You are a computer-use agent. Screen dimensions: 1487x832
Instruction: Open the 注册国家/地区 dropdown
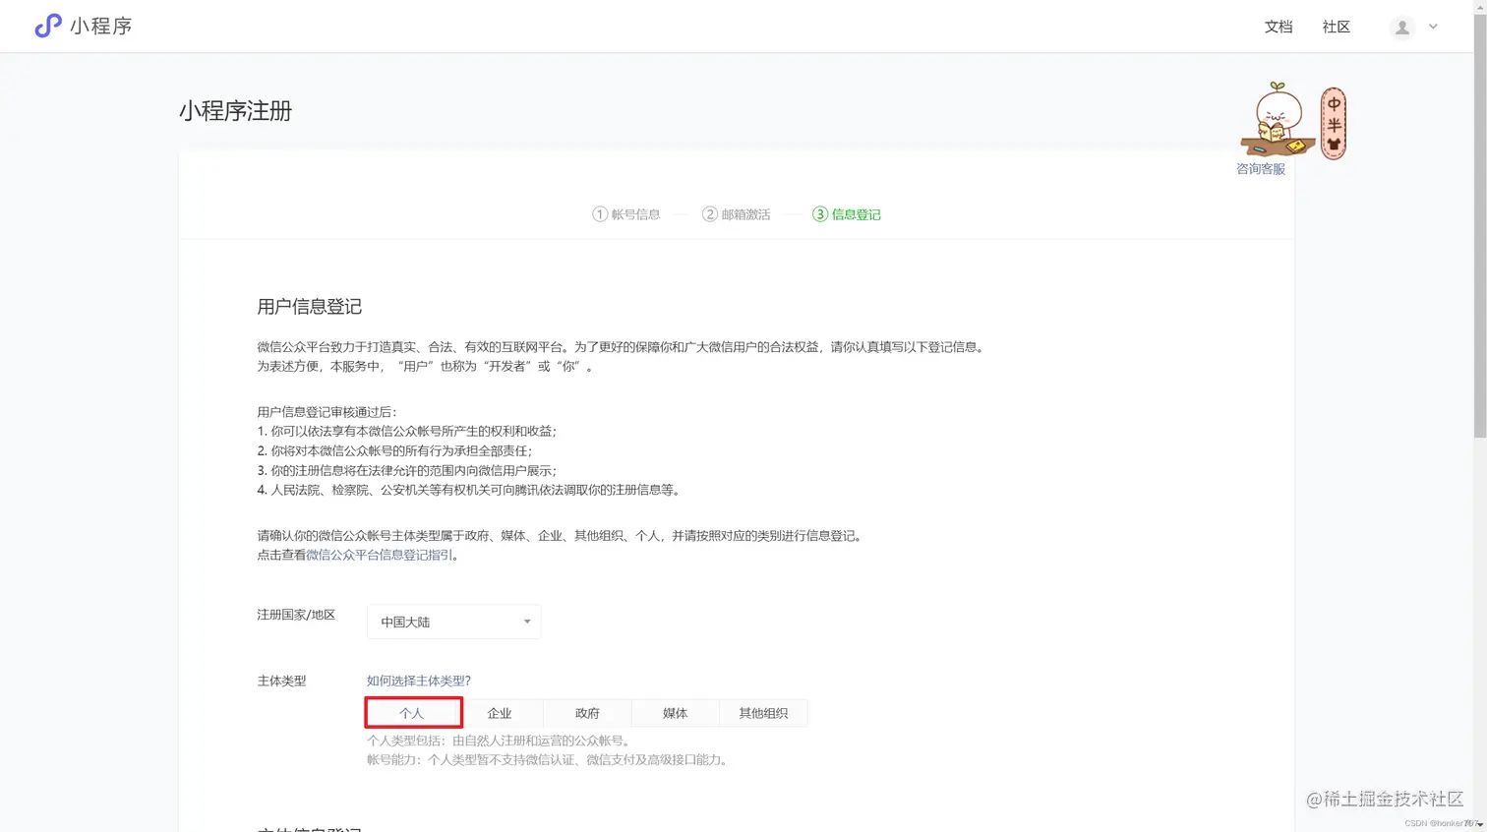pyautogui.click(x=452, y=622)
